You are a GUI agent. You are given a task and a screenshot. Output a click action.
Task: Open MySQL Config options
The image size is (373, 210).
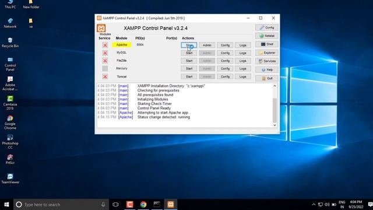225,53
